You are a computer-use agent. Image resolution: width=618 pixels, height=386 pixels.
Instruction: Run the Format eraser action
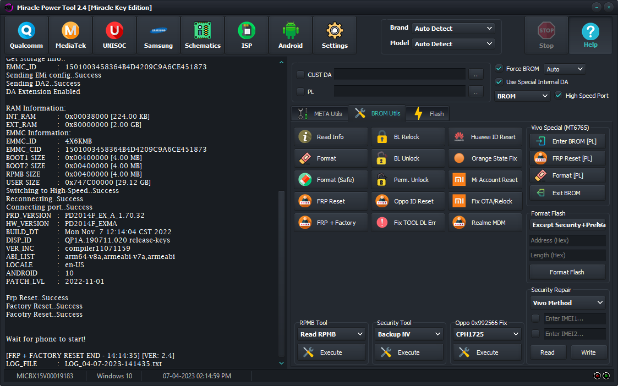coord(331,158)
